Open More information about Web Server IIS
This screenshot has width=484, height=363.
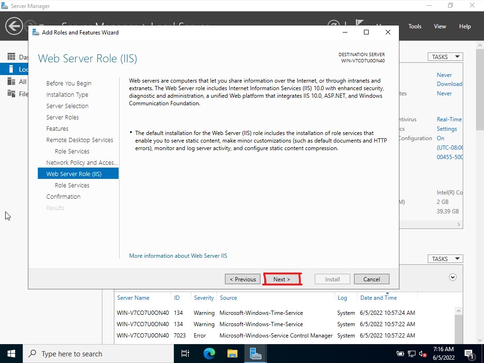click(178, 256)
